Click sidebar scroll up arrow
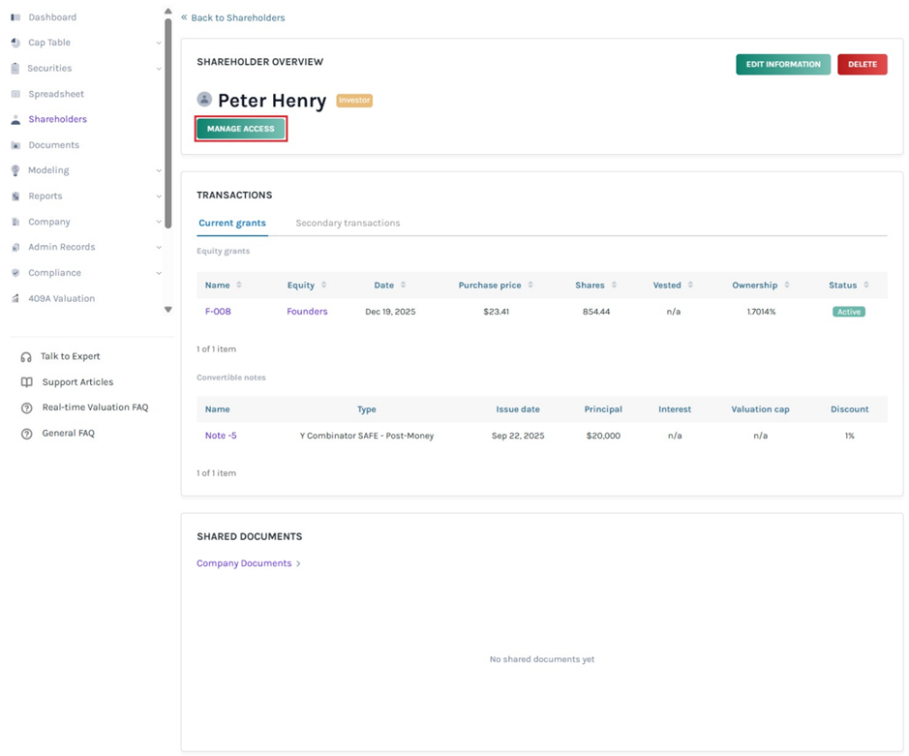Image resolution: width=909 pixels, height=756 pixels. tap(168, 11)
